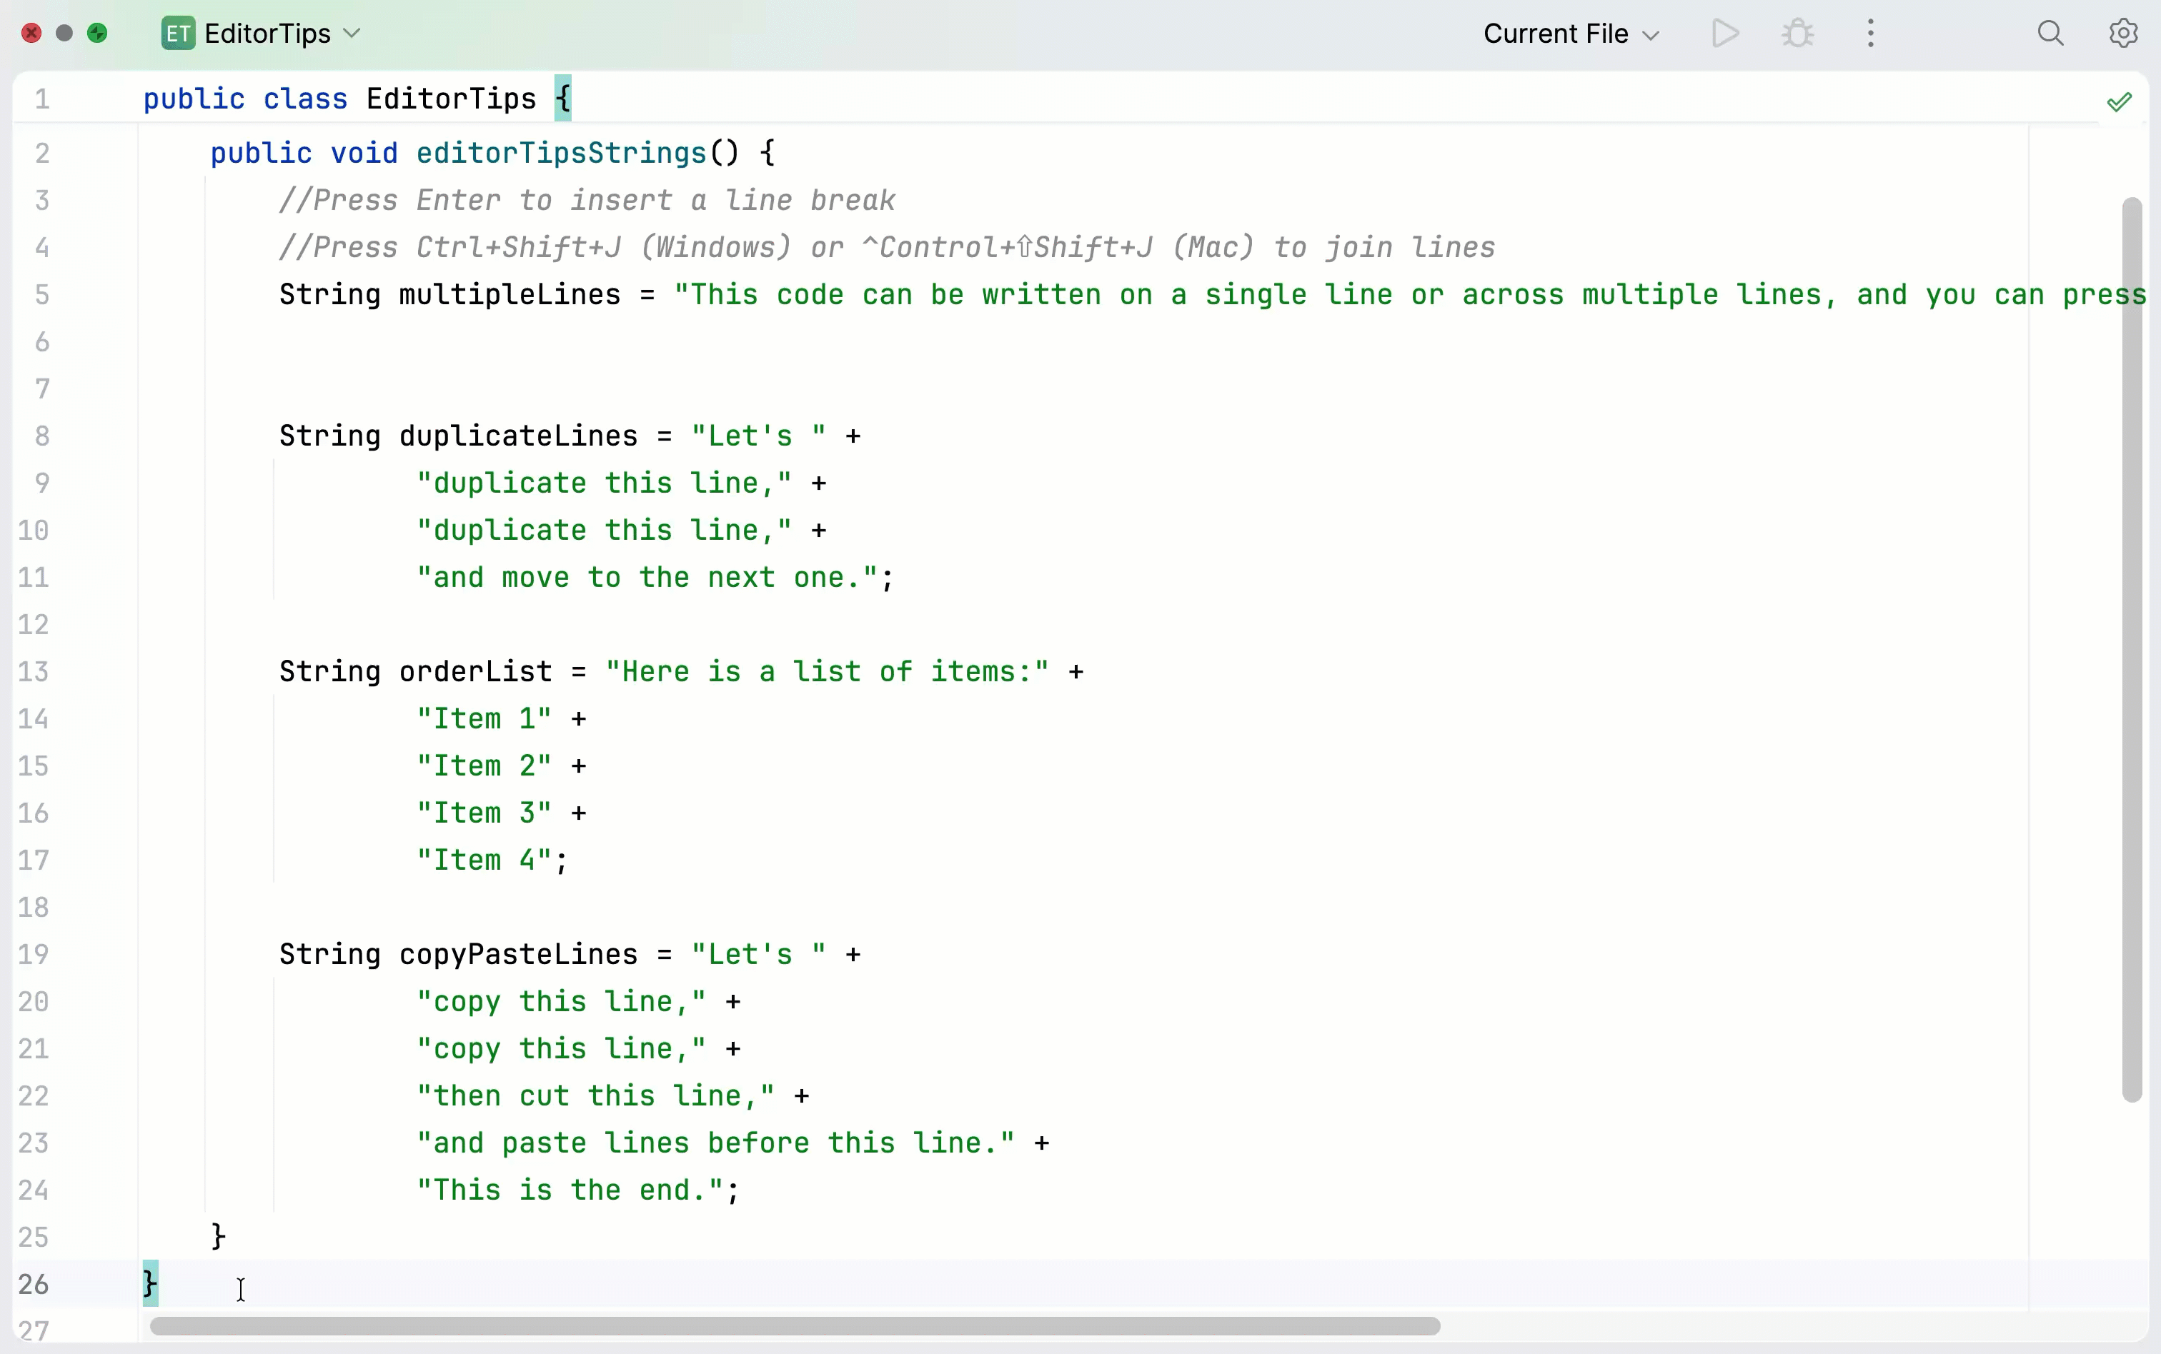
Task: Click the highlighted closing brace on line 26
Action: click(x=149, y=1284)
